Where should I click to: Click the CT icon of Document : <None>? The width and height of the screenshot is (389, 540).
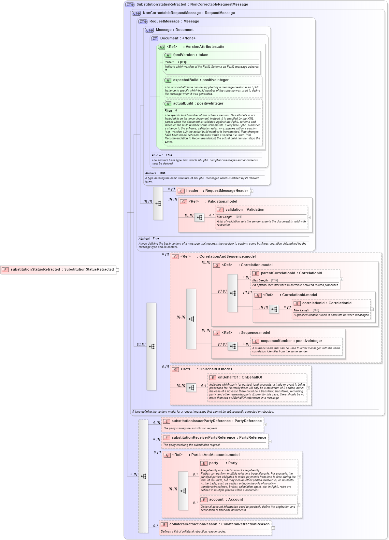[x=155, y=39]
